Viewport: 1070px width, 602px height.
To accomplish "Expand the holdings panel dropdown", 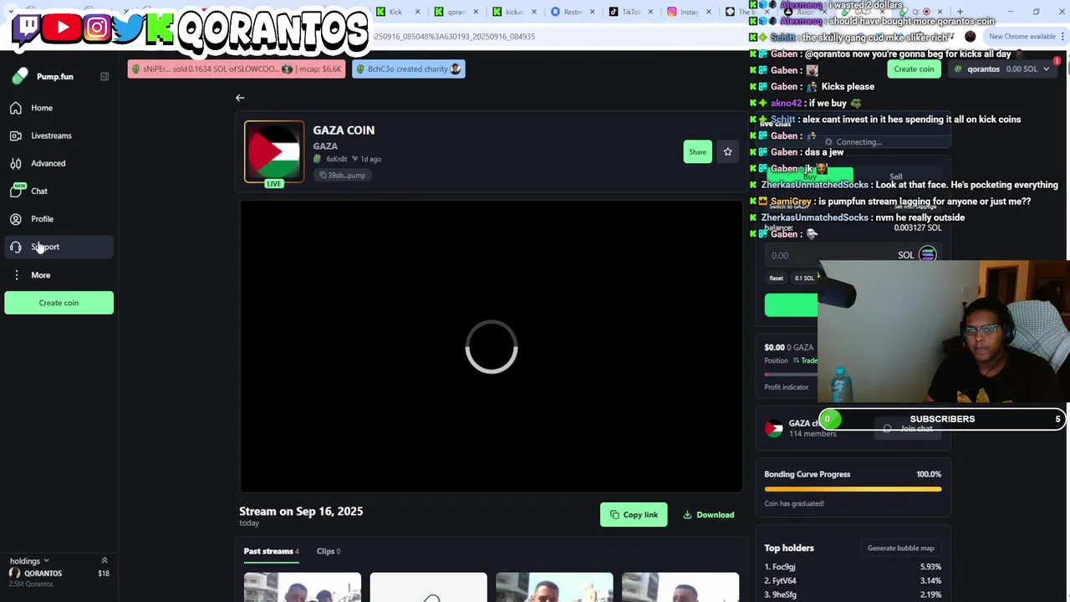I will [29, 561].
